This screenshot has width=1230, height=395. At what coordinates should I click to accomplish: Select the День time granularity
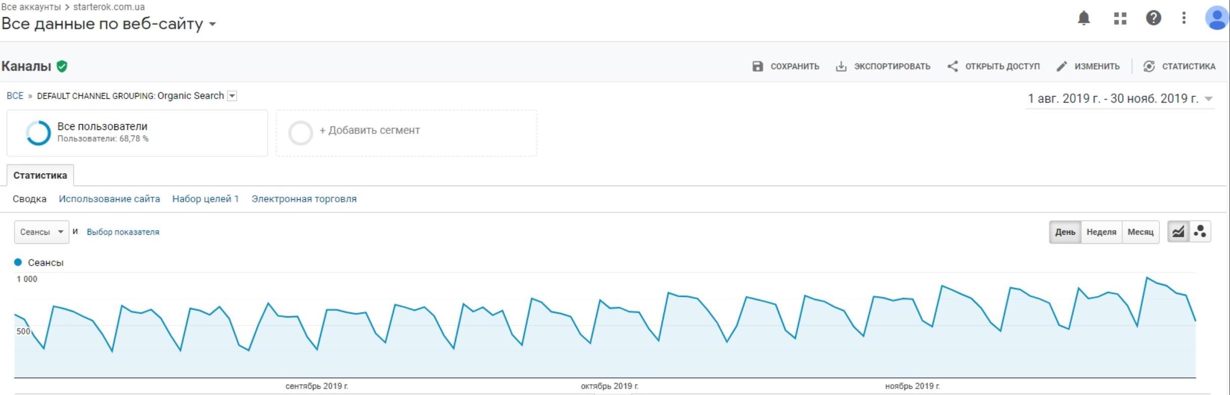click(1065, 232)
